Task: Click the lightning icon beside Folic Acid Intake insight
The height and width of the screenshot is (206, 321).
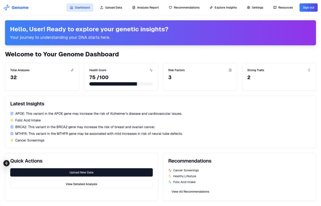Action: [12, 120]
